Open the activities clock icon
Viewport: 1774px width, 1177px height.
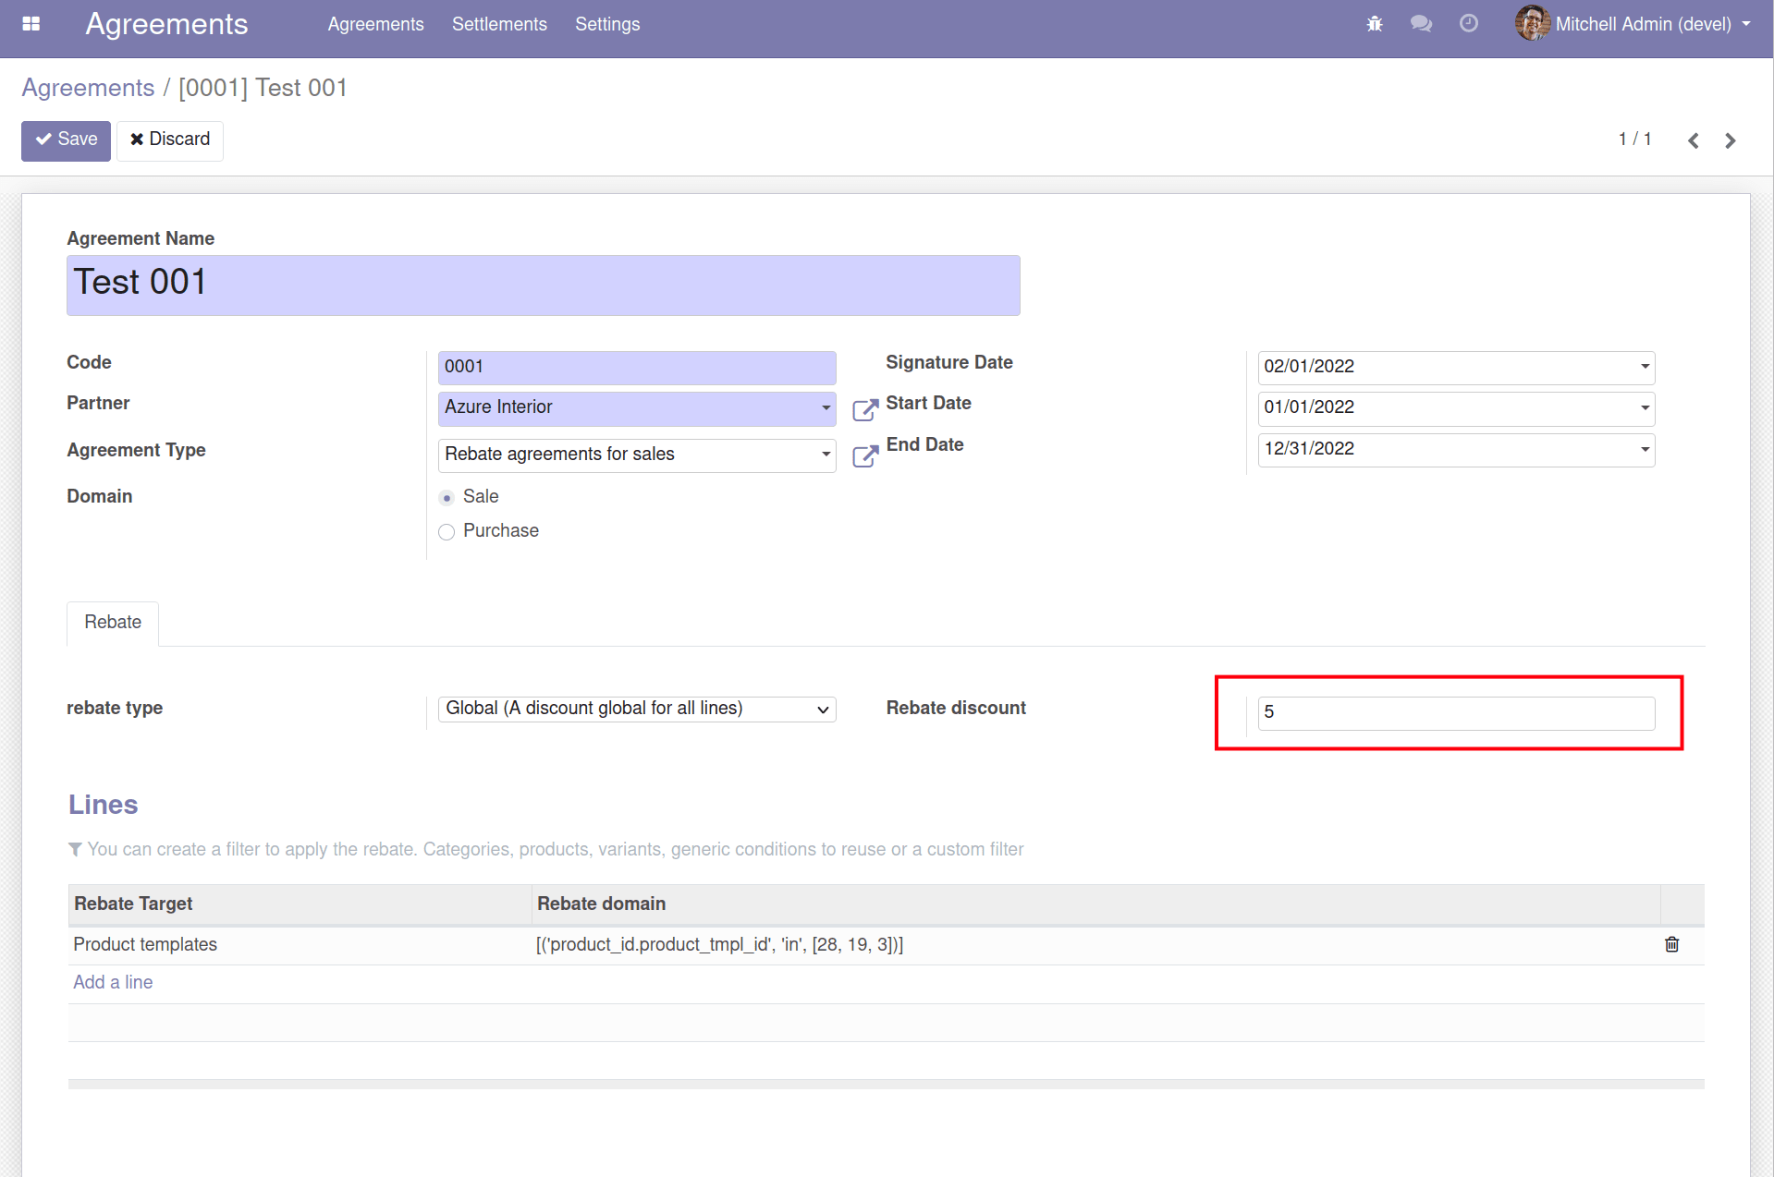pyautogui.click(x=1468, y=24)
